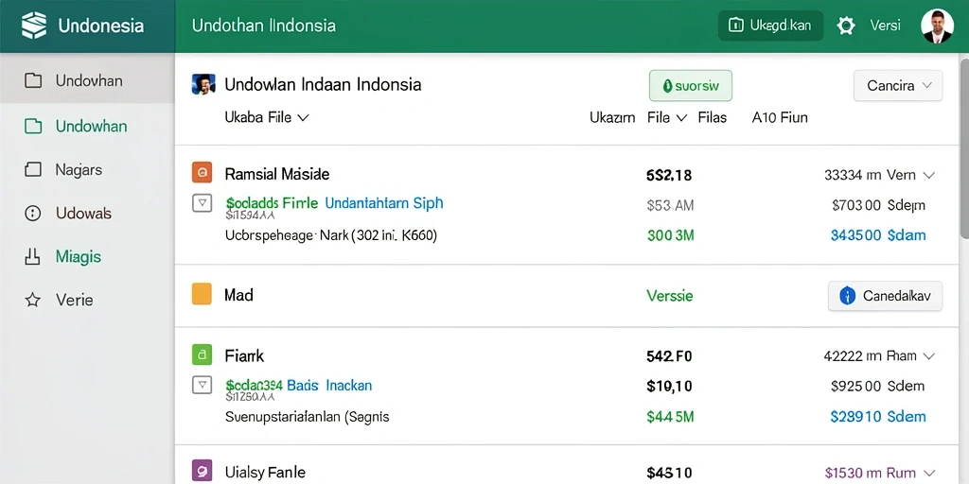Click the Ucbrspeheage- Nark description text
This screenshot has width=969, height=484.
point(331,235)
